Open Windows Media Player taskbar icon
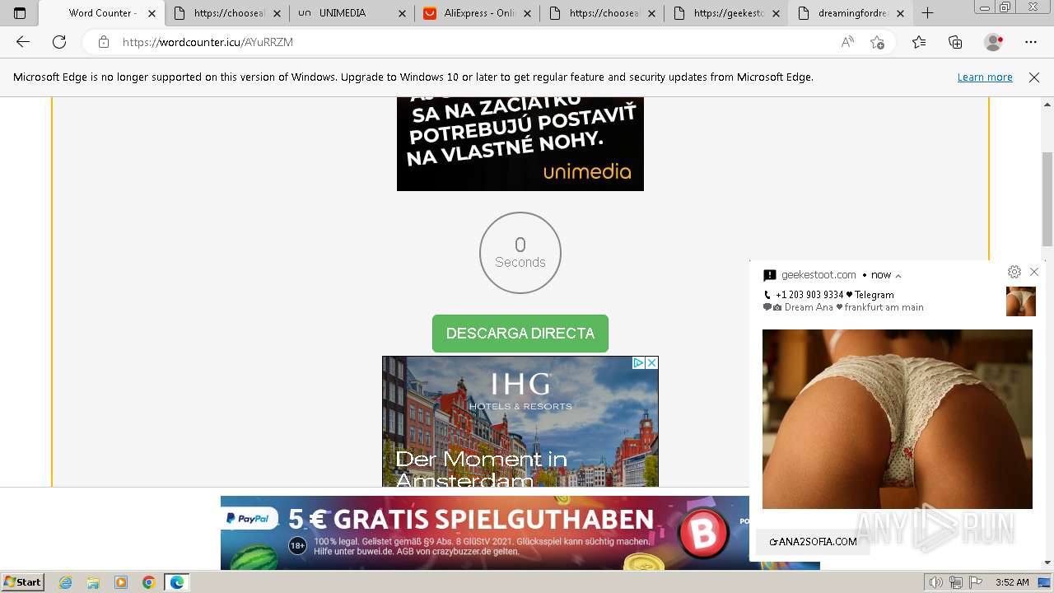Viewport: 1054px width, 593px height. (x=121, y=582)
